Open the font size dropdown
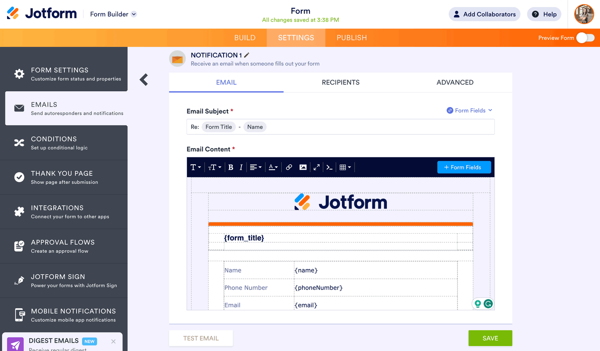This screenshot has width=600, height=351. [x=215, y=167]
